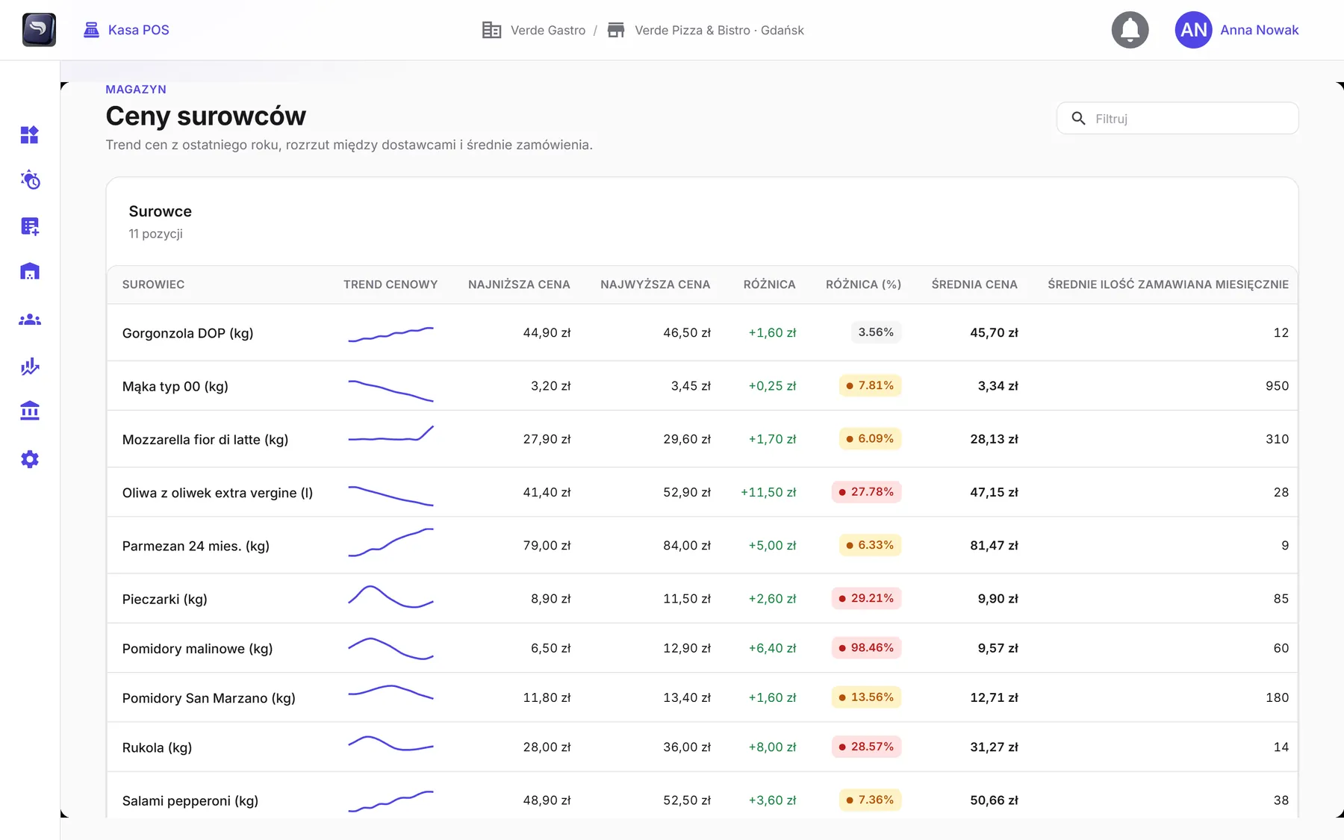This screenshot has height=840, width=1344.
Task: Sort by Różnica (%) column header
Action: [863, 284]
